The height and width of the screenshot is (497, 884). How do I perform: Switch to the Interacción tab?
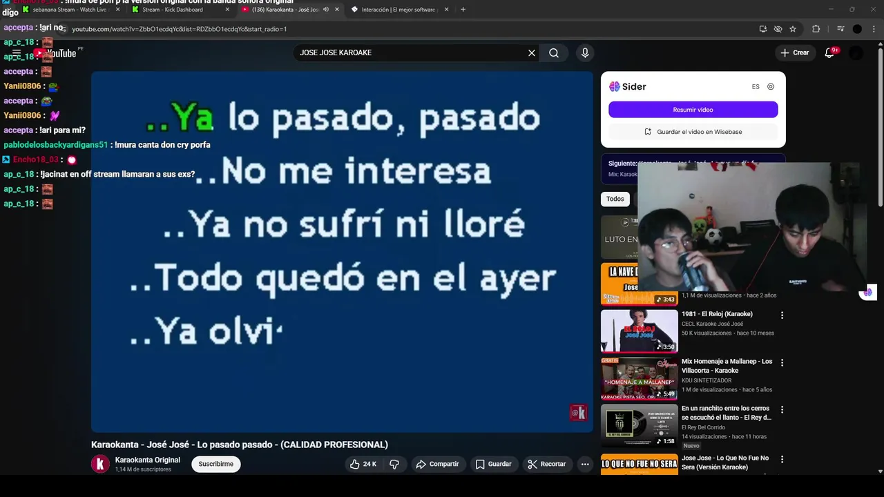click(399, 10)
